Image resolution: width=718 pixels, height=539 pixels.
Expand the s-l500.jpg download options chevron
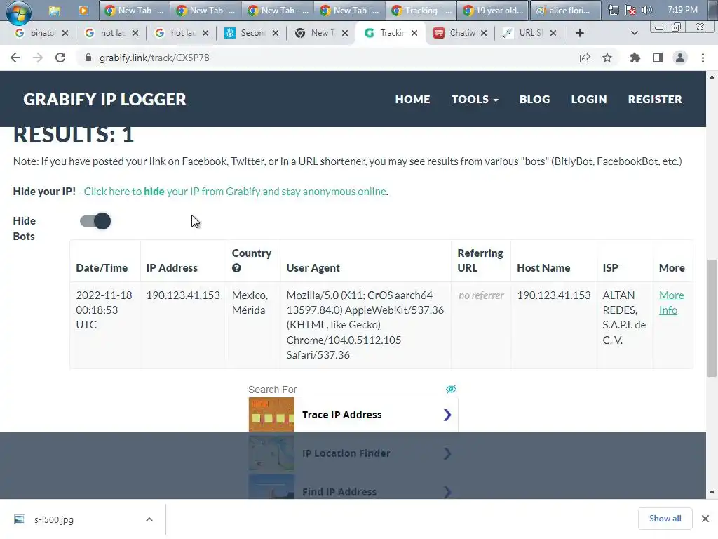[x=149, y=519]
